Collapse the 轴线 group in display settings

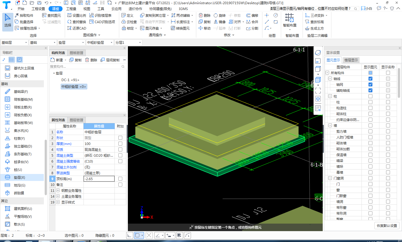pos(330,79)
